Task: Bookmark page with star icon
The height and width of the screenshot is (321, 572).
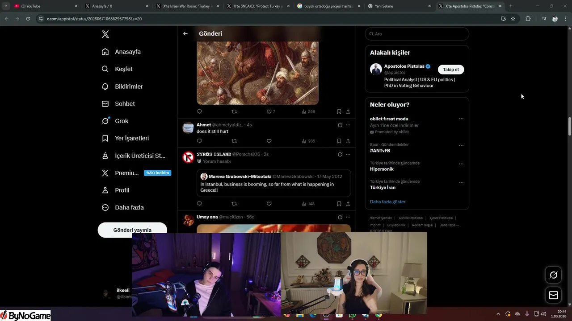Action: [513, 19]
